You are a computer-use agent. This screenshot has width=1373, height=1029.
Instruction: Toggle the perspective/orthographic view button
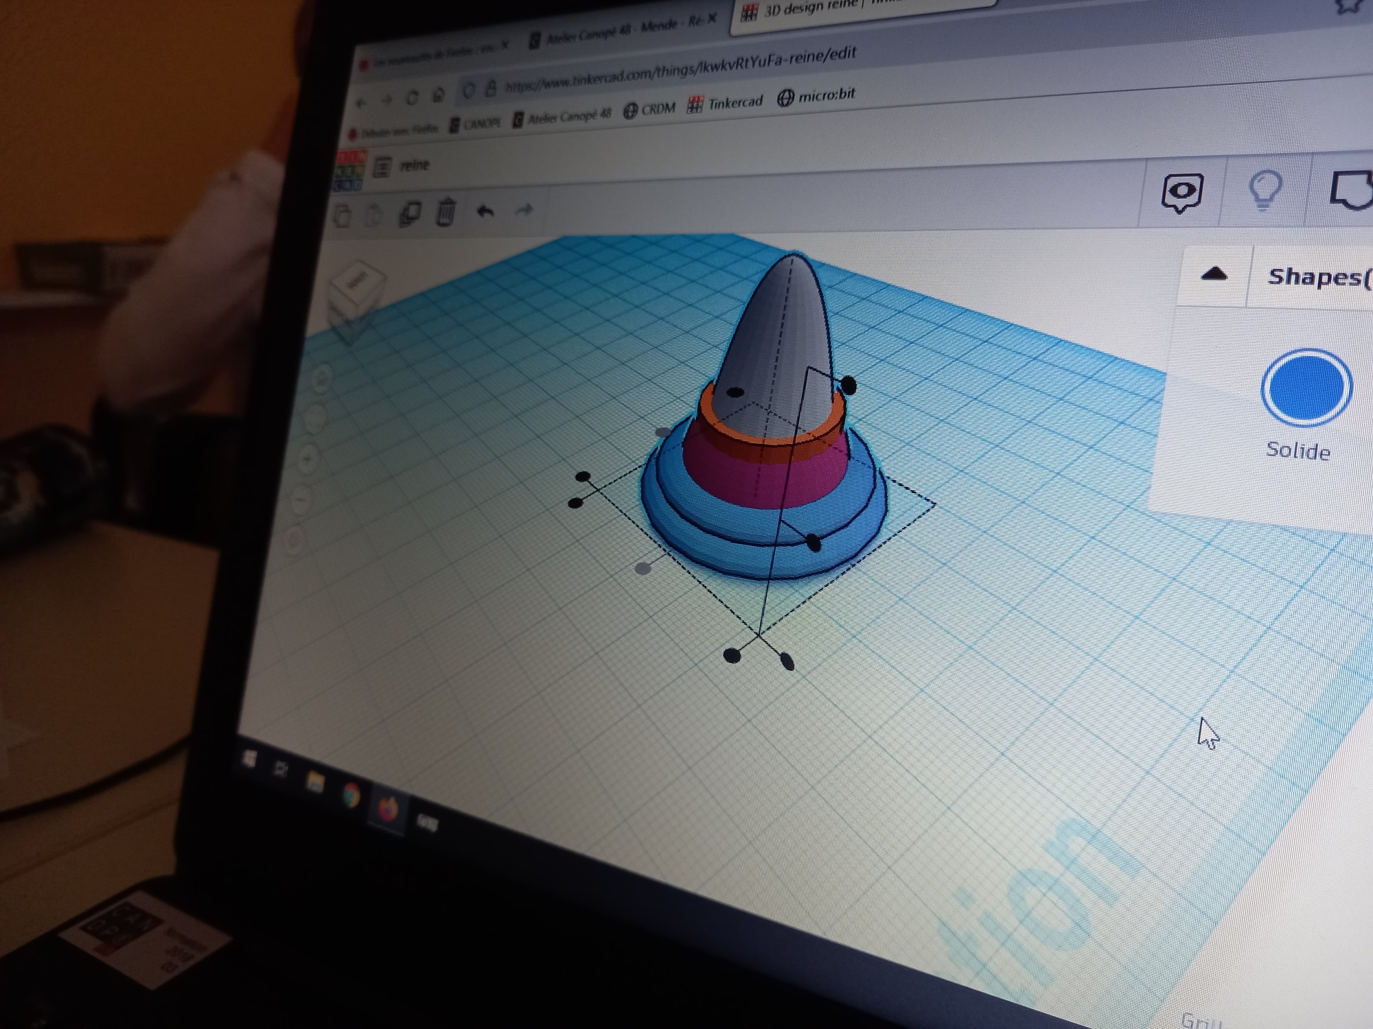(294, 541)
